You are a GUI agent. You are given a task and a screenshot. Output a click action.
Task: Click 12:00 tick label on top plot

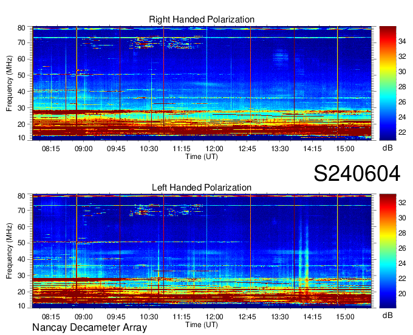[x=214, y=149]
